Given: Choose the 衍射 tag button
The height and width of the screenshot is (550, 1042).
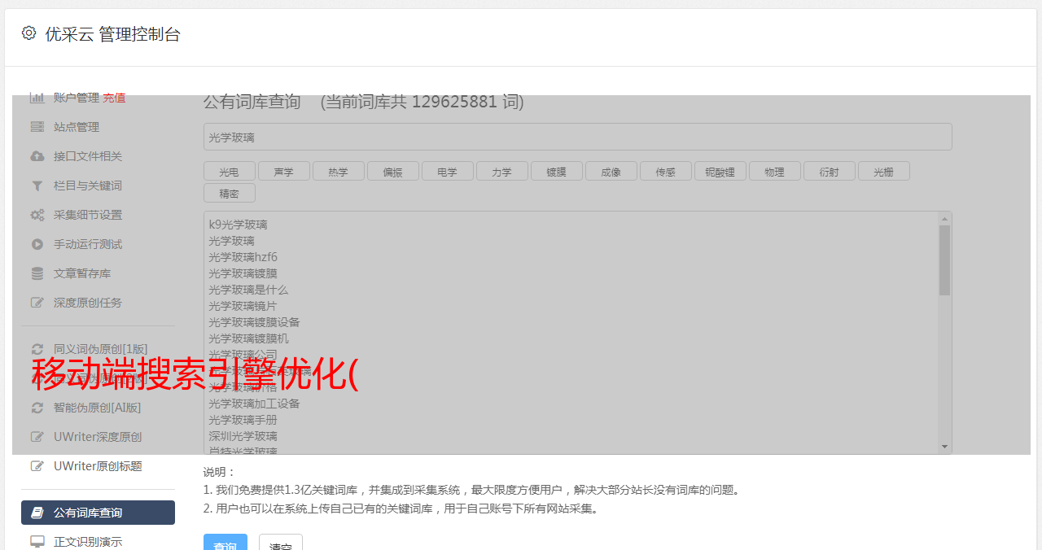Looking at the screenshot, I should (830, 171).
